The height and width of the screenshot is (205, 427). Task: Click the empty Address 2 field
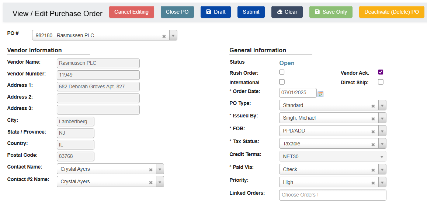(98, 98)
